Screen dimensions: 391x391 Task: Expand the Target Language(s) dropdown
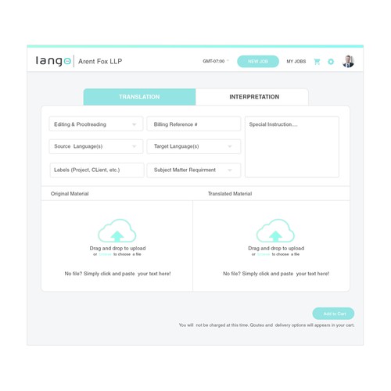tap(194, 146)
